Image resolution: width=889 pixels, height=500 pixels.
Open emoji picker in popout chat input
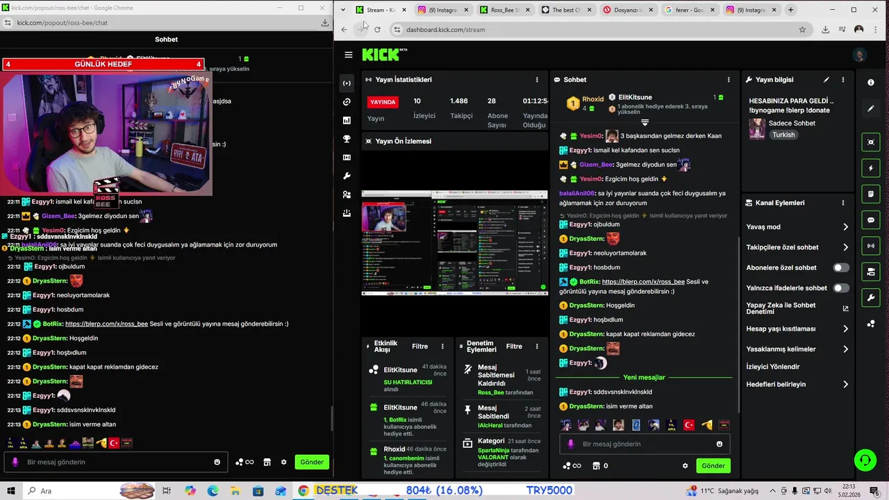pyautogui.click(x=217, y=462)
